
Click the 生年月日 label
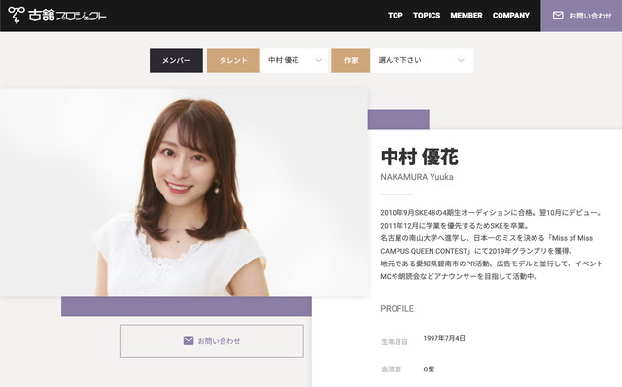[x=395, y=341]
